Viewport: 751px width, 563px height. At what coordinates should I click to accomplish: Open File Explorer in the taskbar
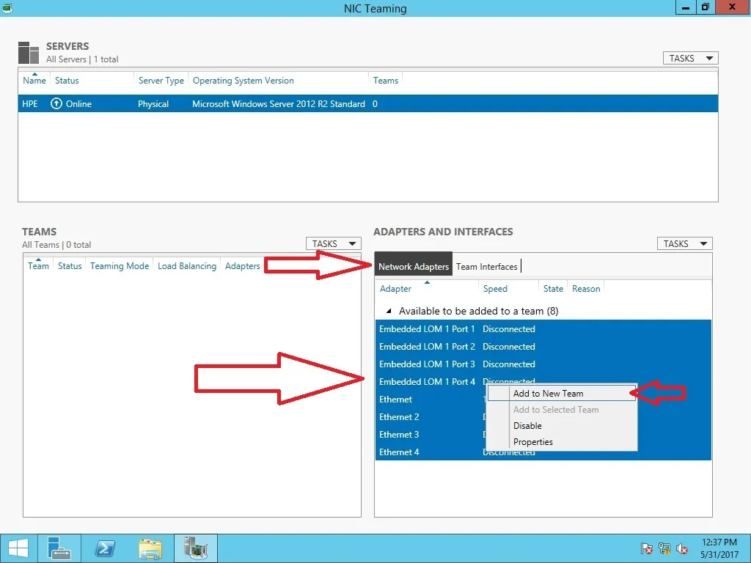150,548
